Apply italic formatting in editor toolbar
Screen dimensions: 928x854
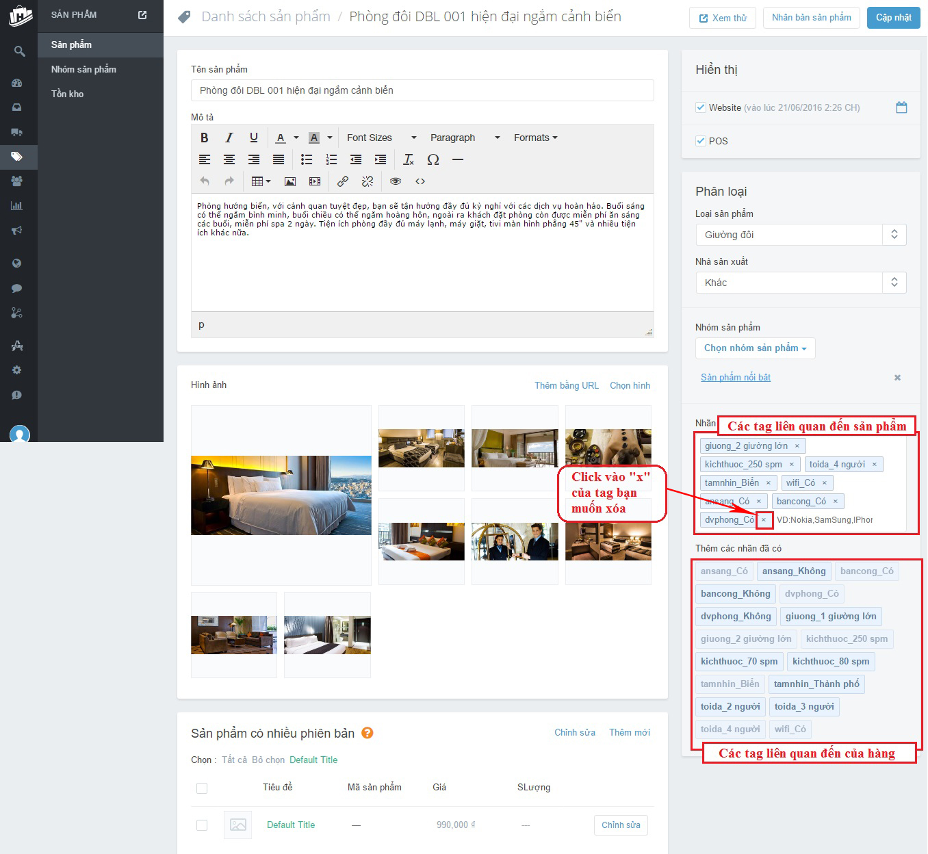point(229,138)
